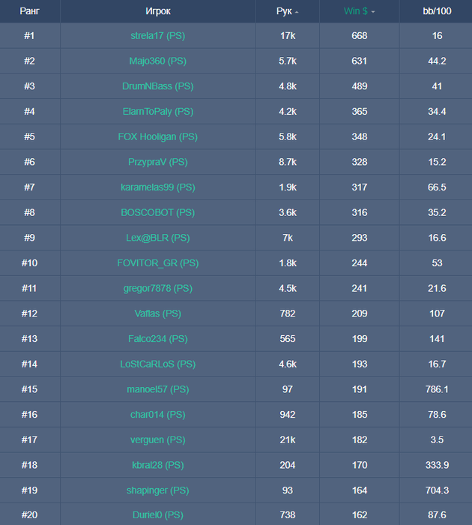The image size is (472, 525).
Task: Sort by the Рук column arrow
Action: [x=297, y=12]
